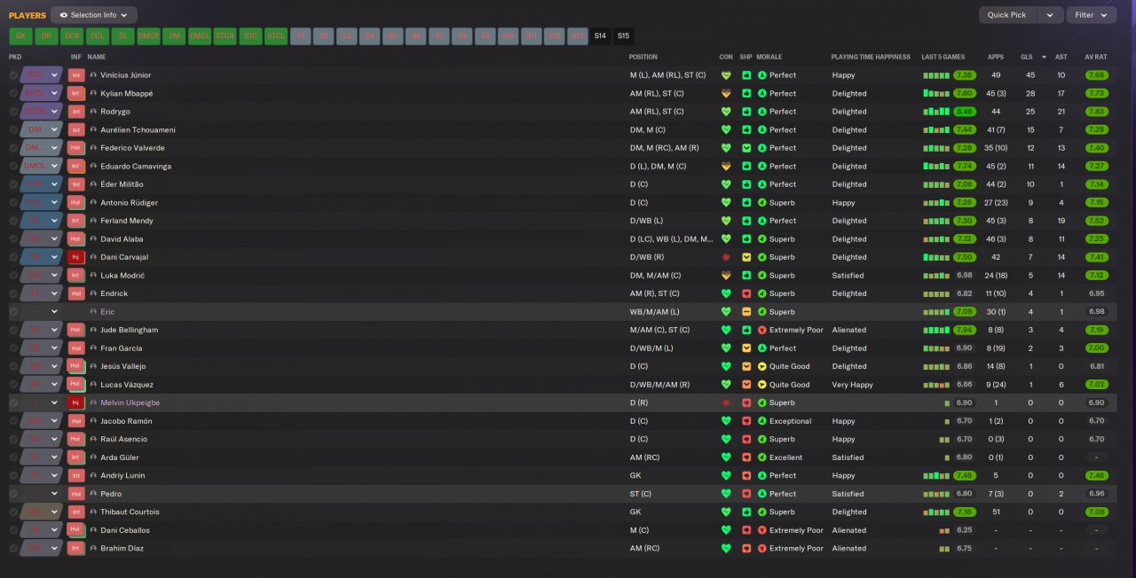
Task: Click Rodrygo's last 5 games form bar
Action: [x=936, y=112]
